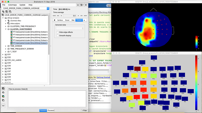Click the C01 subject icon
This screenshot has width=202, height=113.
(x=6, y=54)
